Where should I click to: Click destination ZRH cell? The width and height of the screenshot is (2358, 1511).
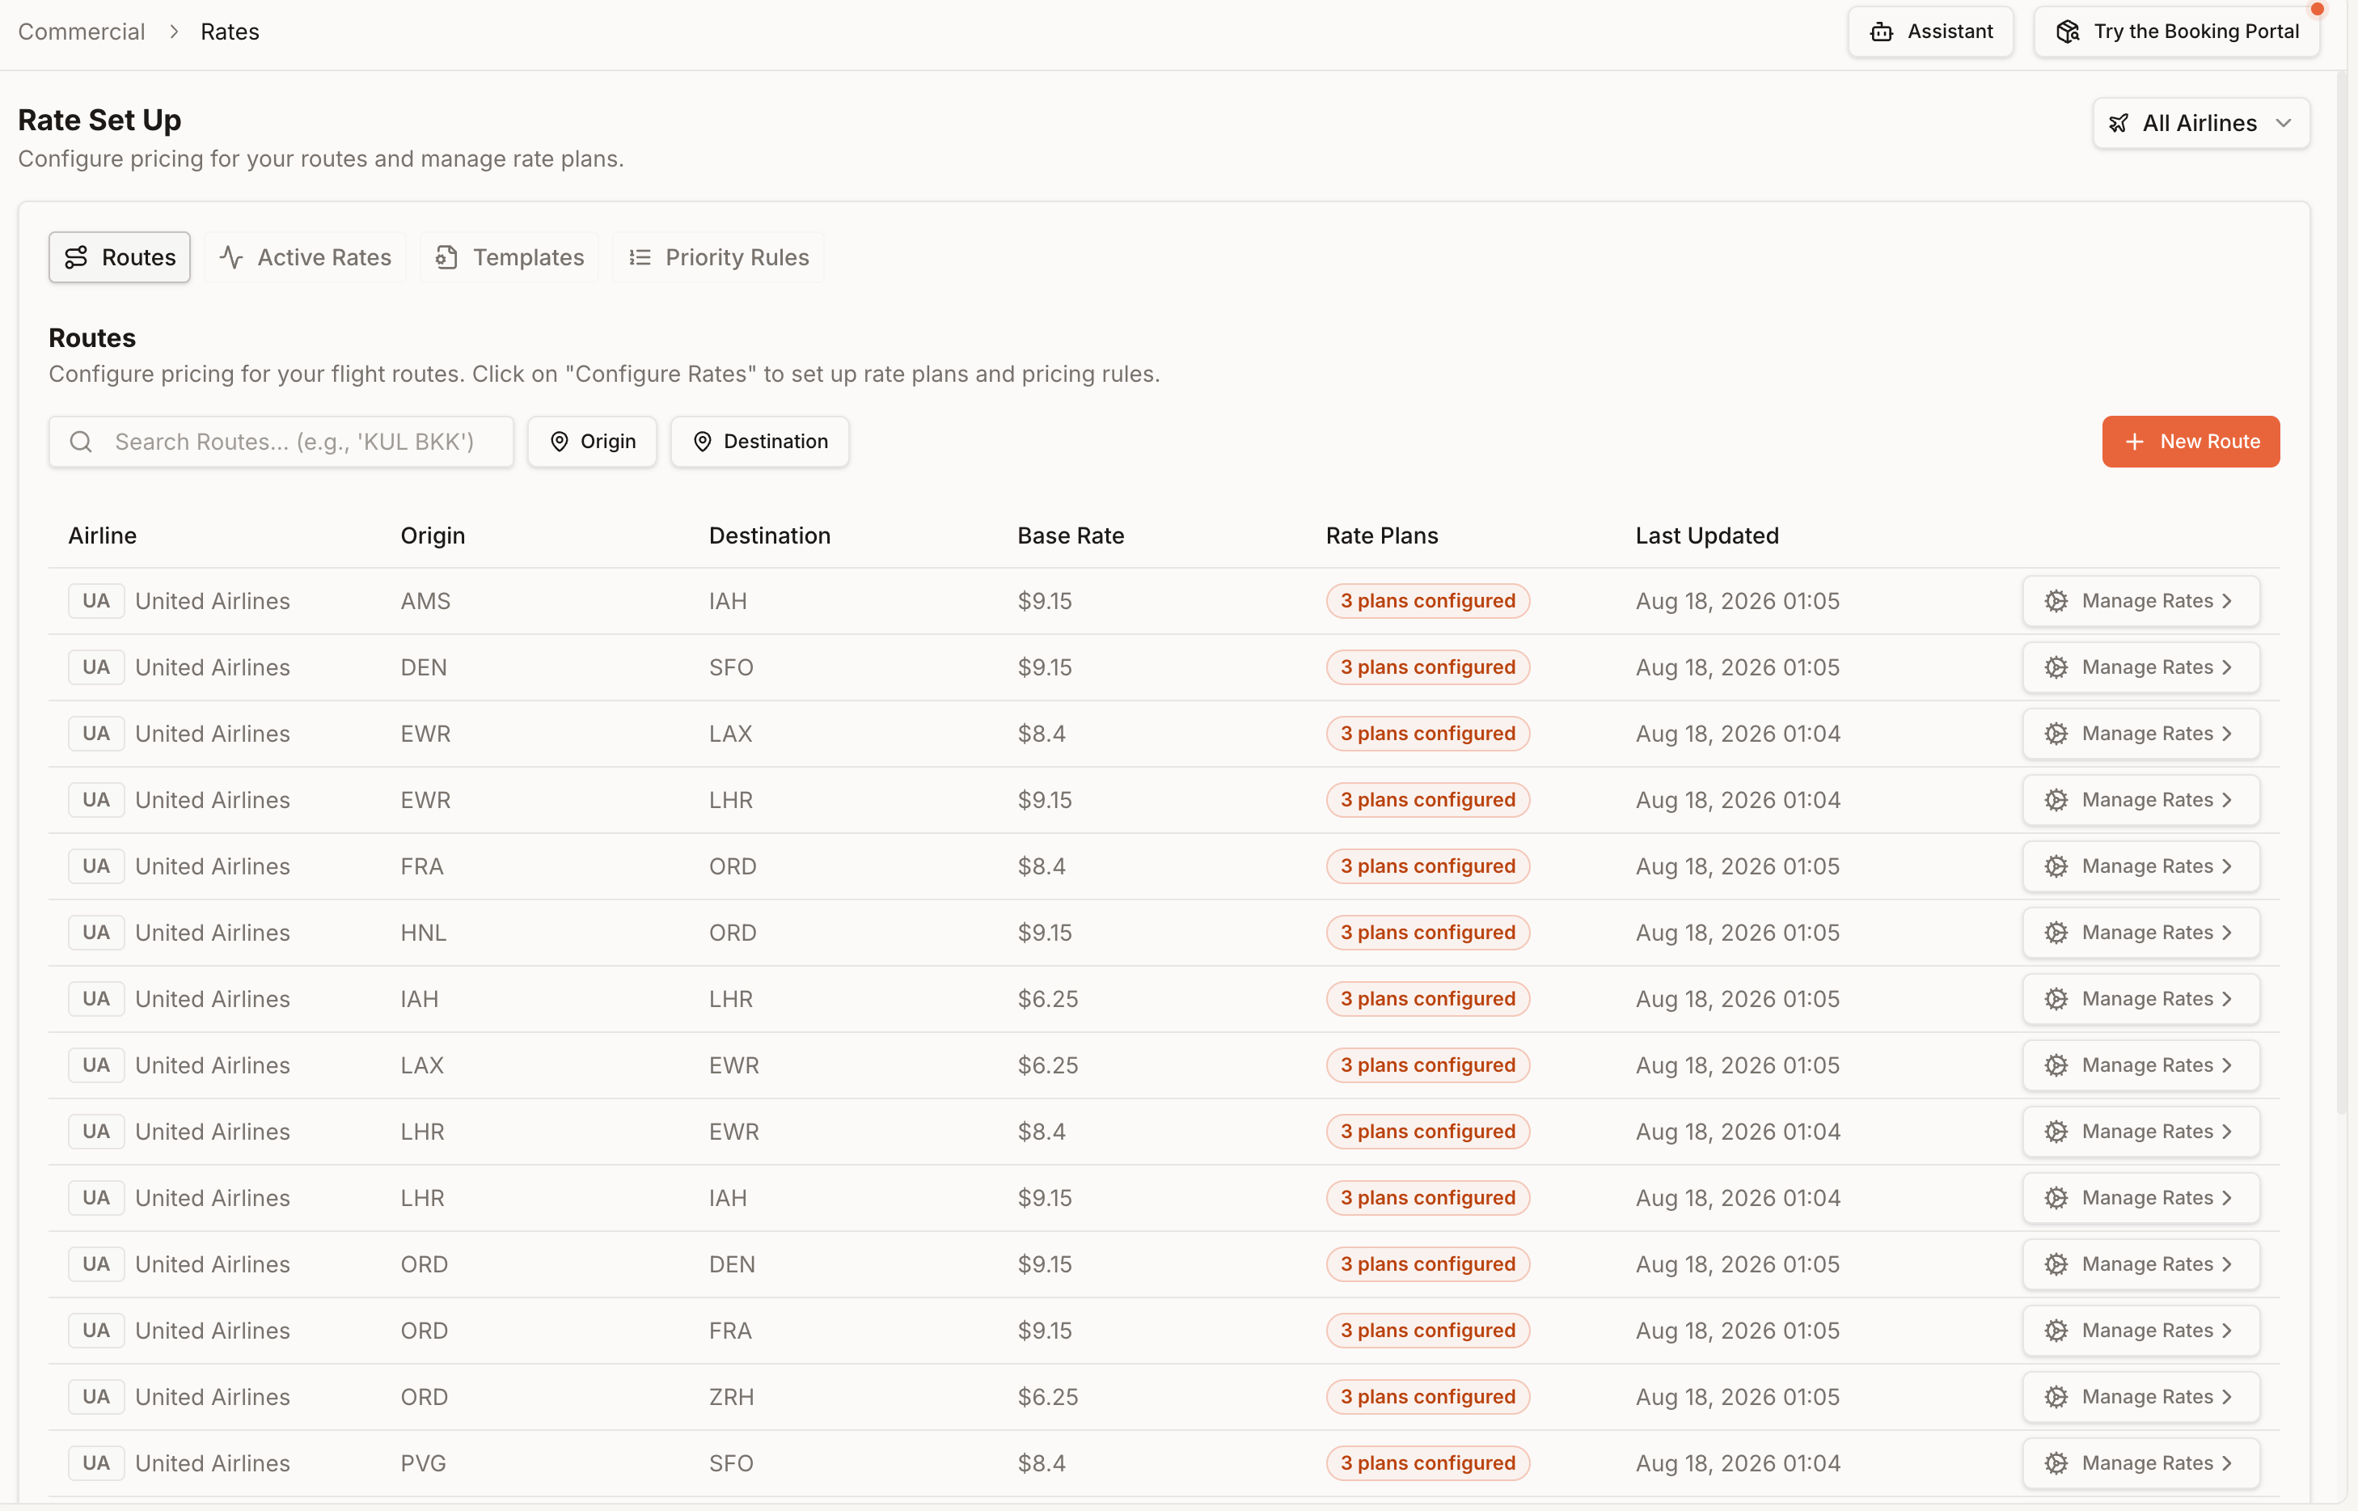pyautogui.click(x=732, y=1396)
